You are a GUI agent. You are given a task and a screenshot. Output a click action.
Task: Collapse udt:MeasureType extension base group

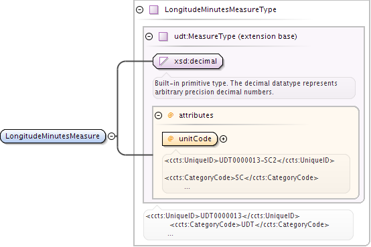coord(149,36)
